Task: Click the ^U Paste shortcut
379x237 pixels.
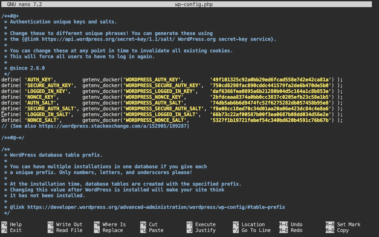Action: point(152,230)
